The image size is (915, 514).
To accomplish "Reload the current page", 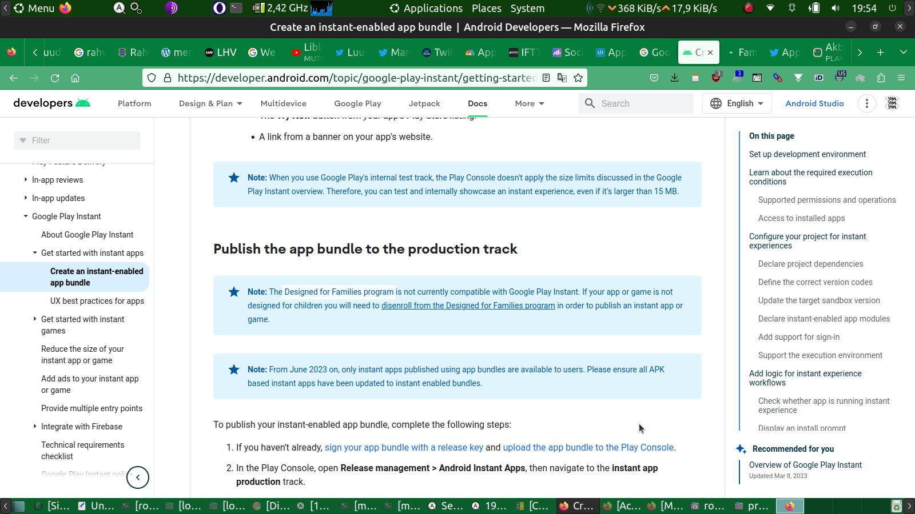I will [55, 78].
